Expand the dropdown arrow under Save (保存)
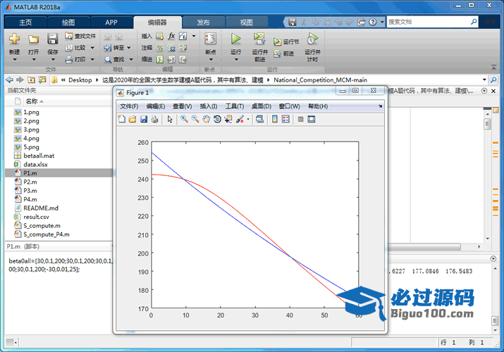504x352 pixels. 53,60
